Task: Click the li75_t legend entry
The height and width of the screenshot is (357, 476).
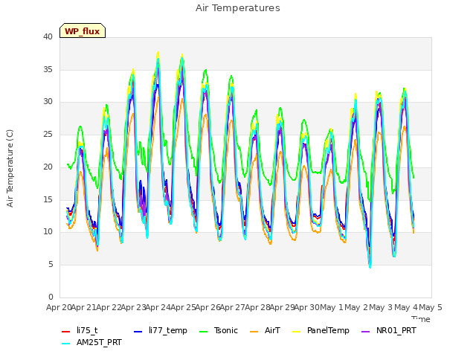Action: click(80, 330)
